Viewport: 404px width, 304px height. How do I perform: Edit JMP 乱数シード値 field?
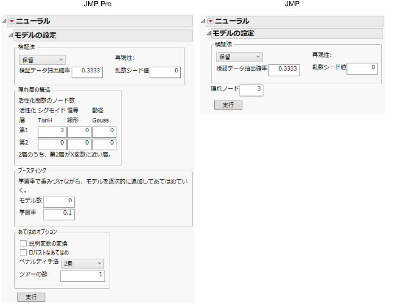click(x=362, y=69)
